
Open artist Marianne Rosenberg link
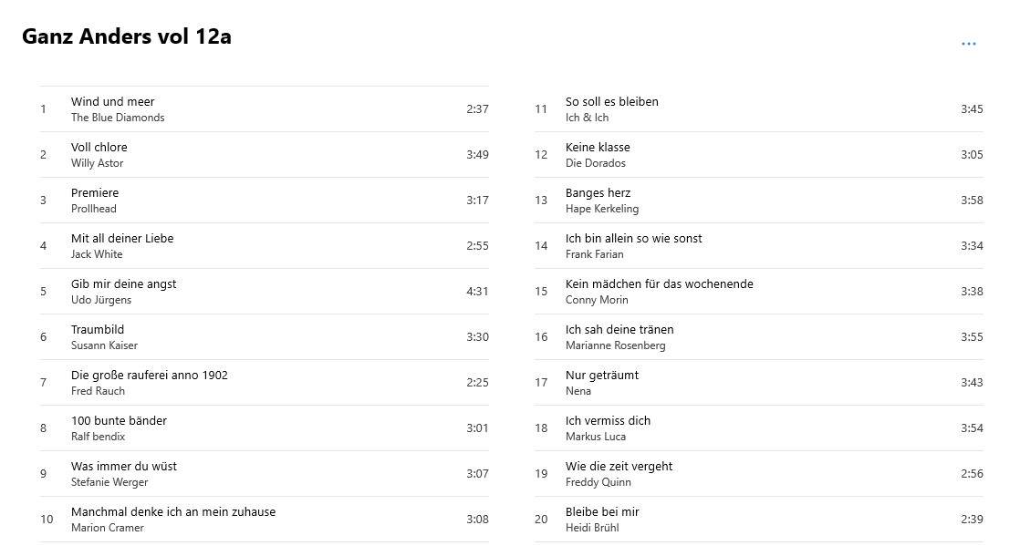(x=616, y=345)
